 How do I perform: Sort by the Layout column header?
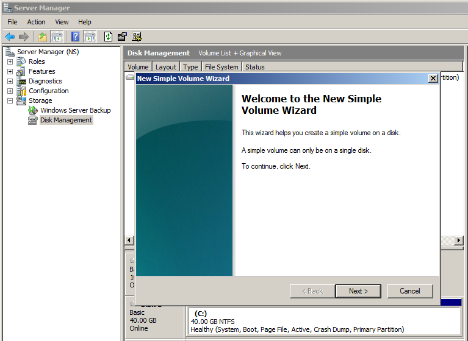[x=166, y=67]
